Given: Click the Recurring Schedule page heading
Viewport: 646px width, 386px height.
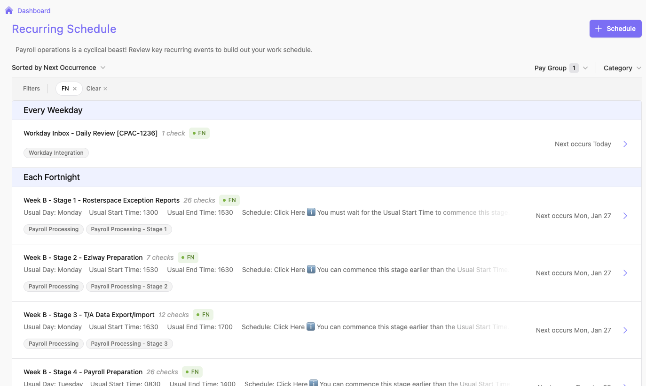Looking at the screenshot, I should coord(64,29).
